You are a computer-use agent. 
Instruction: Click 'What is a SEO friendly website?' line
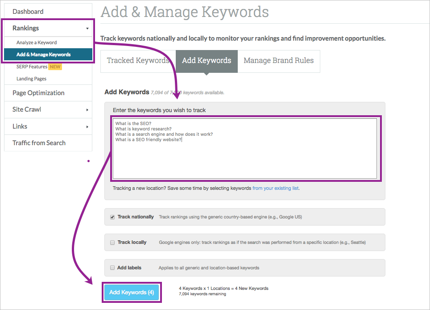click(x=149, y=140)
